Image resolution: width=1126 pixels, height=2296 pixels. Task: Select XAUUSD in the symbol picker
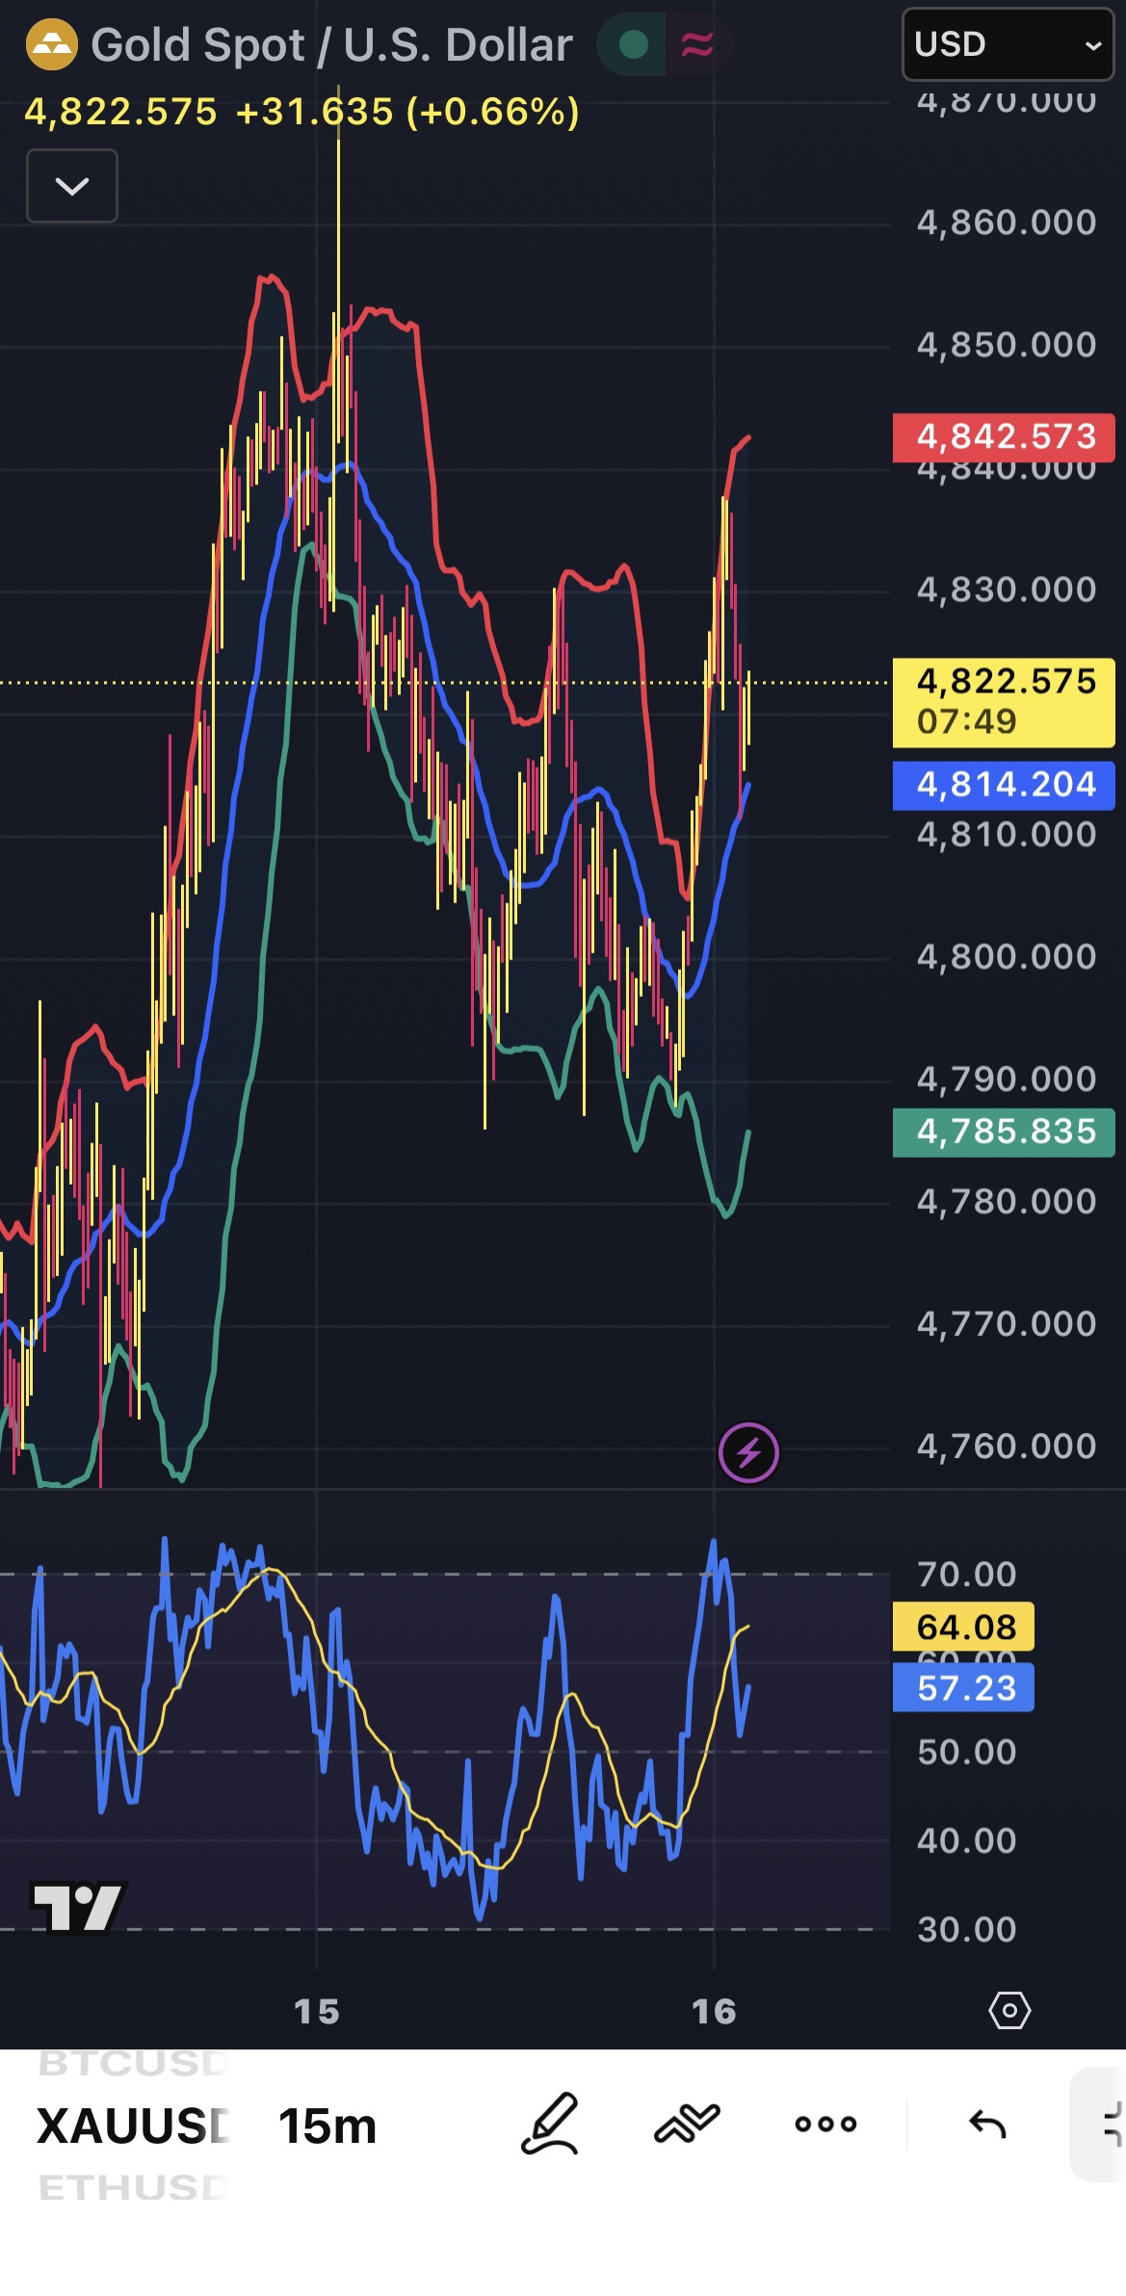pos(133,2126)
